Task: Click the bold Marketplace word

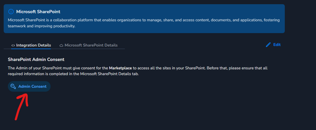Action: pyautogui.click(x=120, y=68)
